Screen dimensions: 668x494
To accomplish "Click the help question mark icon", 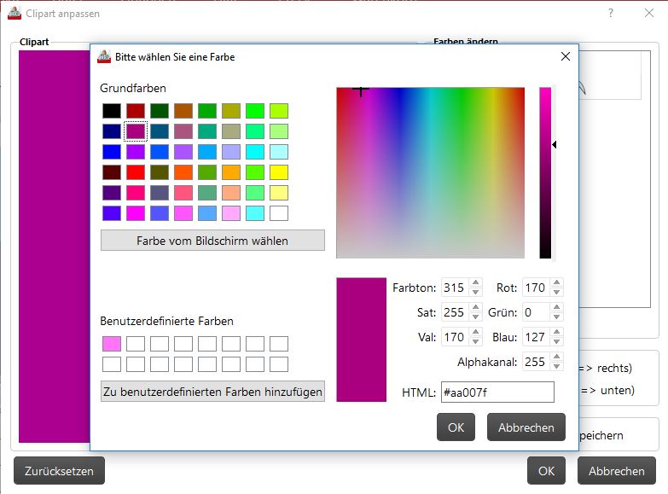I will point(611,13).
